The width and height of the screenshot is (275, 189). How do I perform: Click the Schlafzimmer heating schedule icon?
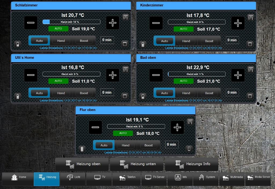(x=125, y=17)
